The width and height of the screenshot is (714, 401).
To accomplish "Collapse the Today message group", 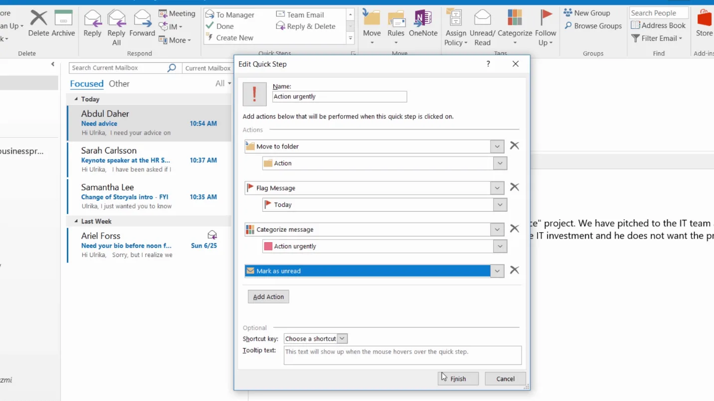I will click(x=76, y=99).
